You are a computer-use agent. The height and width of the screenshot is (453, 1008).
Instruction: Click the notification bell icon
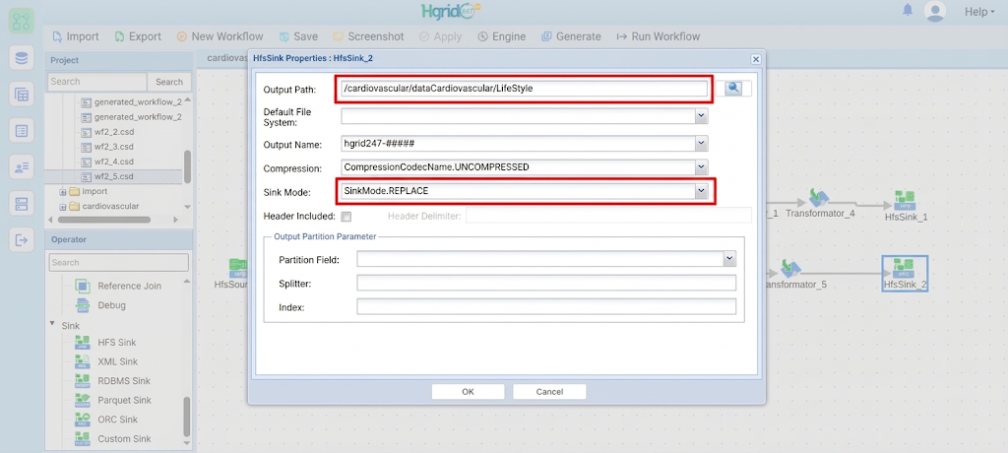pos(908,10)
